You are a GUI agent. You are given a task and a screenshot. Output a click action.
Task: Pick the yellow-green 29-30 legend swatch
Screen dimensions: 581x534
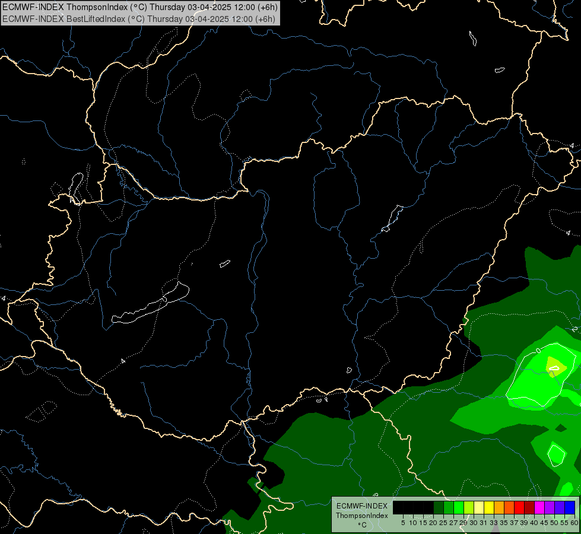[469, 507]
